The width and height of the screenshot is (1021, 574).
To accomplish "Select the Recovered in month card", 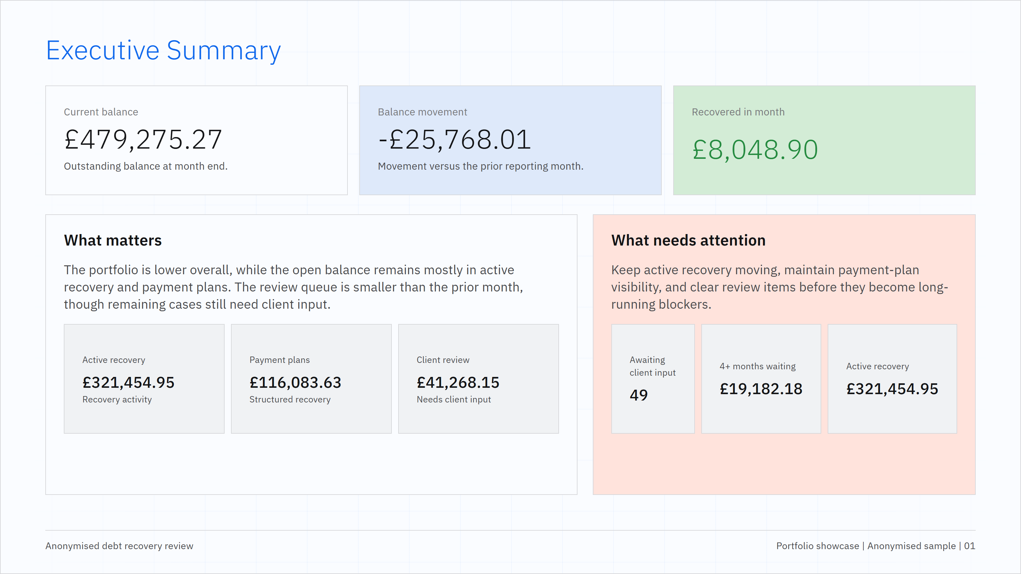I will click(x=824, y=140).
